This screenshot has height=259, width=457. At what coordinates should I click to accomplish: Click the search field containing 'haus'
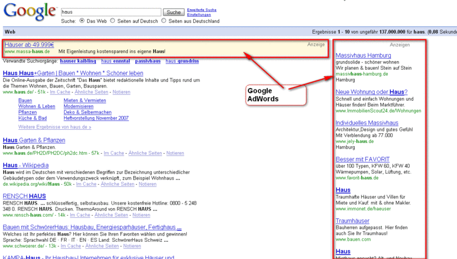click(x=111, y=12)
